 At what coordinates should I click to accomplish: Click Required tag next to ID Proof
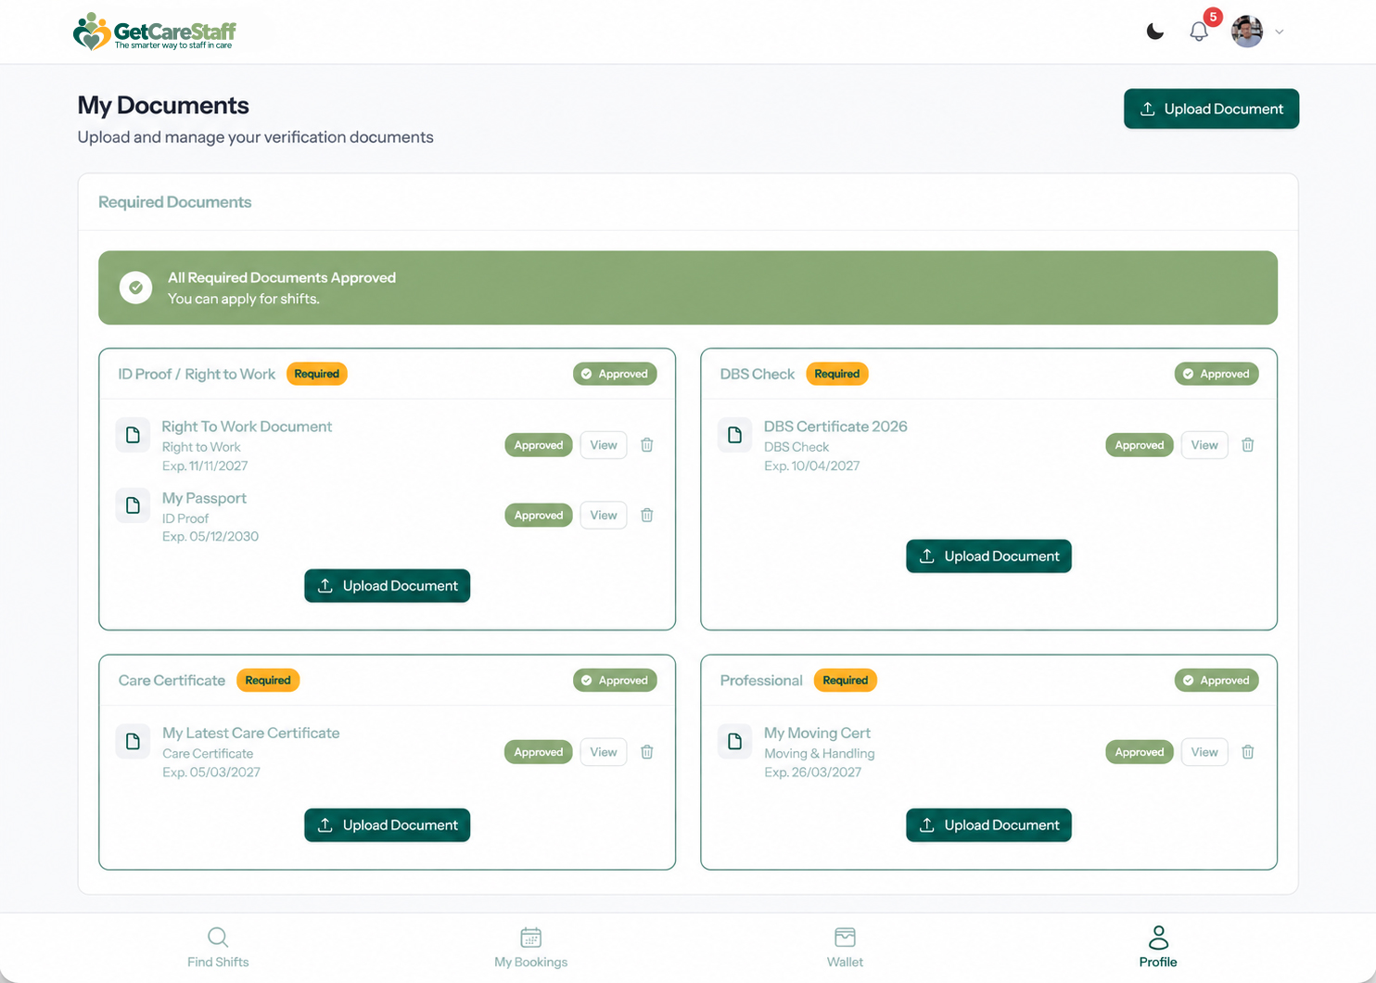click(x=317, y=374)
